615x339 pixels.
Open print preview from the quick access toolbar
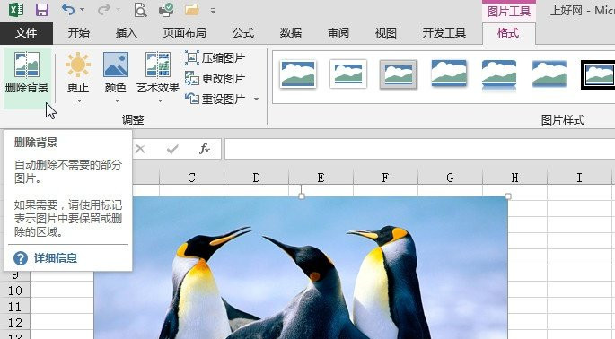pos(140,9)
